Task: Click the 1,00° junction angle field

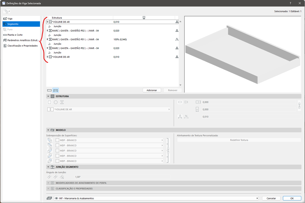Action: 122,177
